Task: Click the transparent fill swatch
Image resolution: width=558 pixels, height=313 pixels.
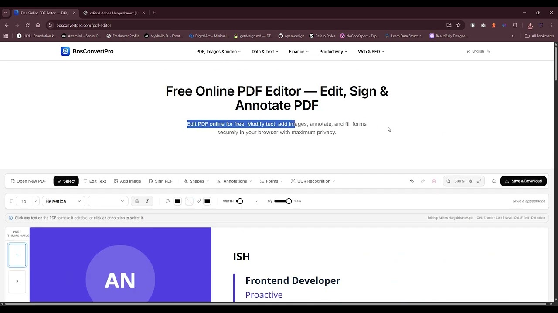Action: (x=189, y=201)
